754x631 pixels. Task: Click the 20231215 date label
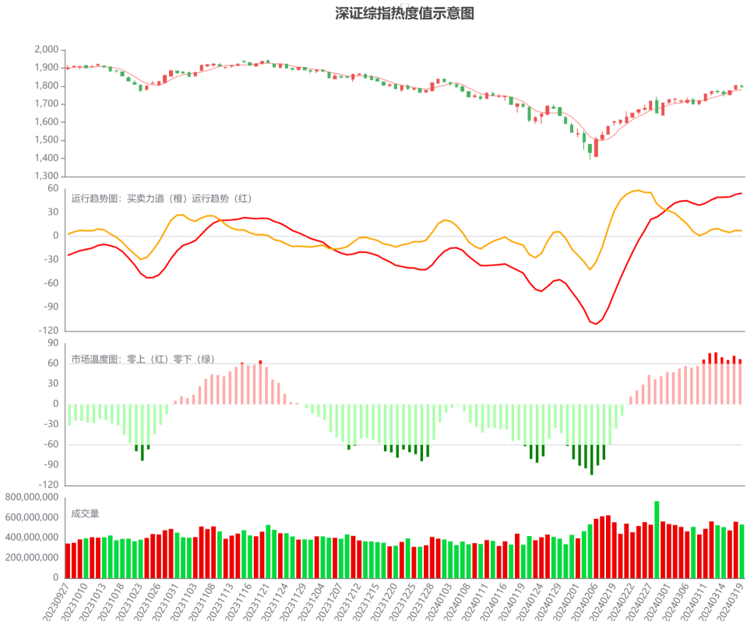pos(366,601)
